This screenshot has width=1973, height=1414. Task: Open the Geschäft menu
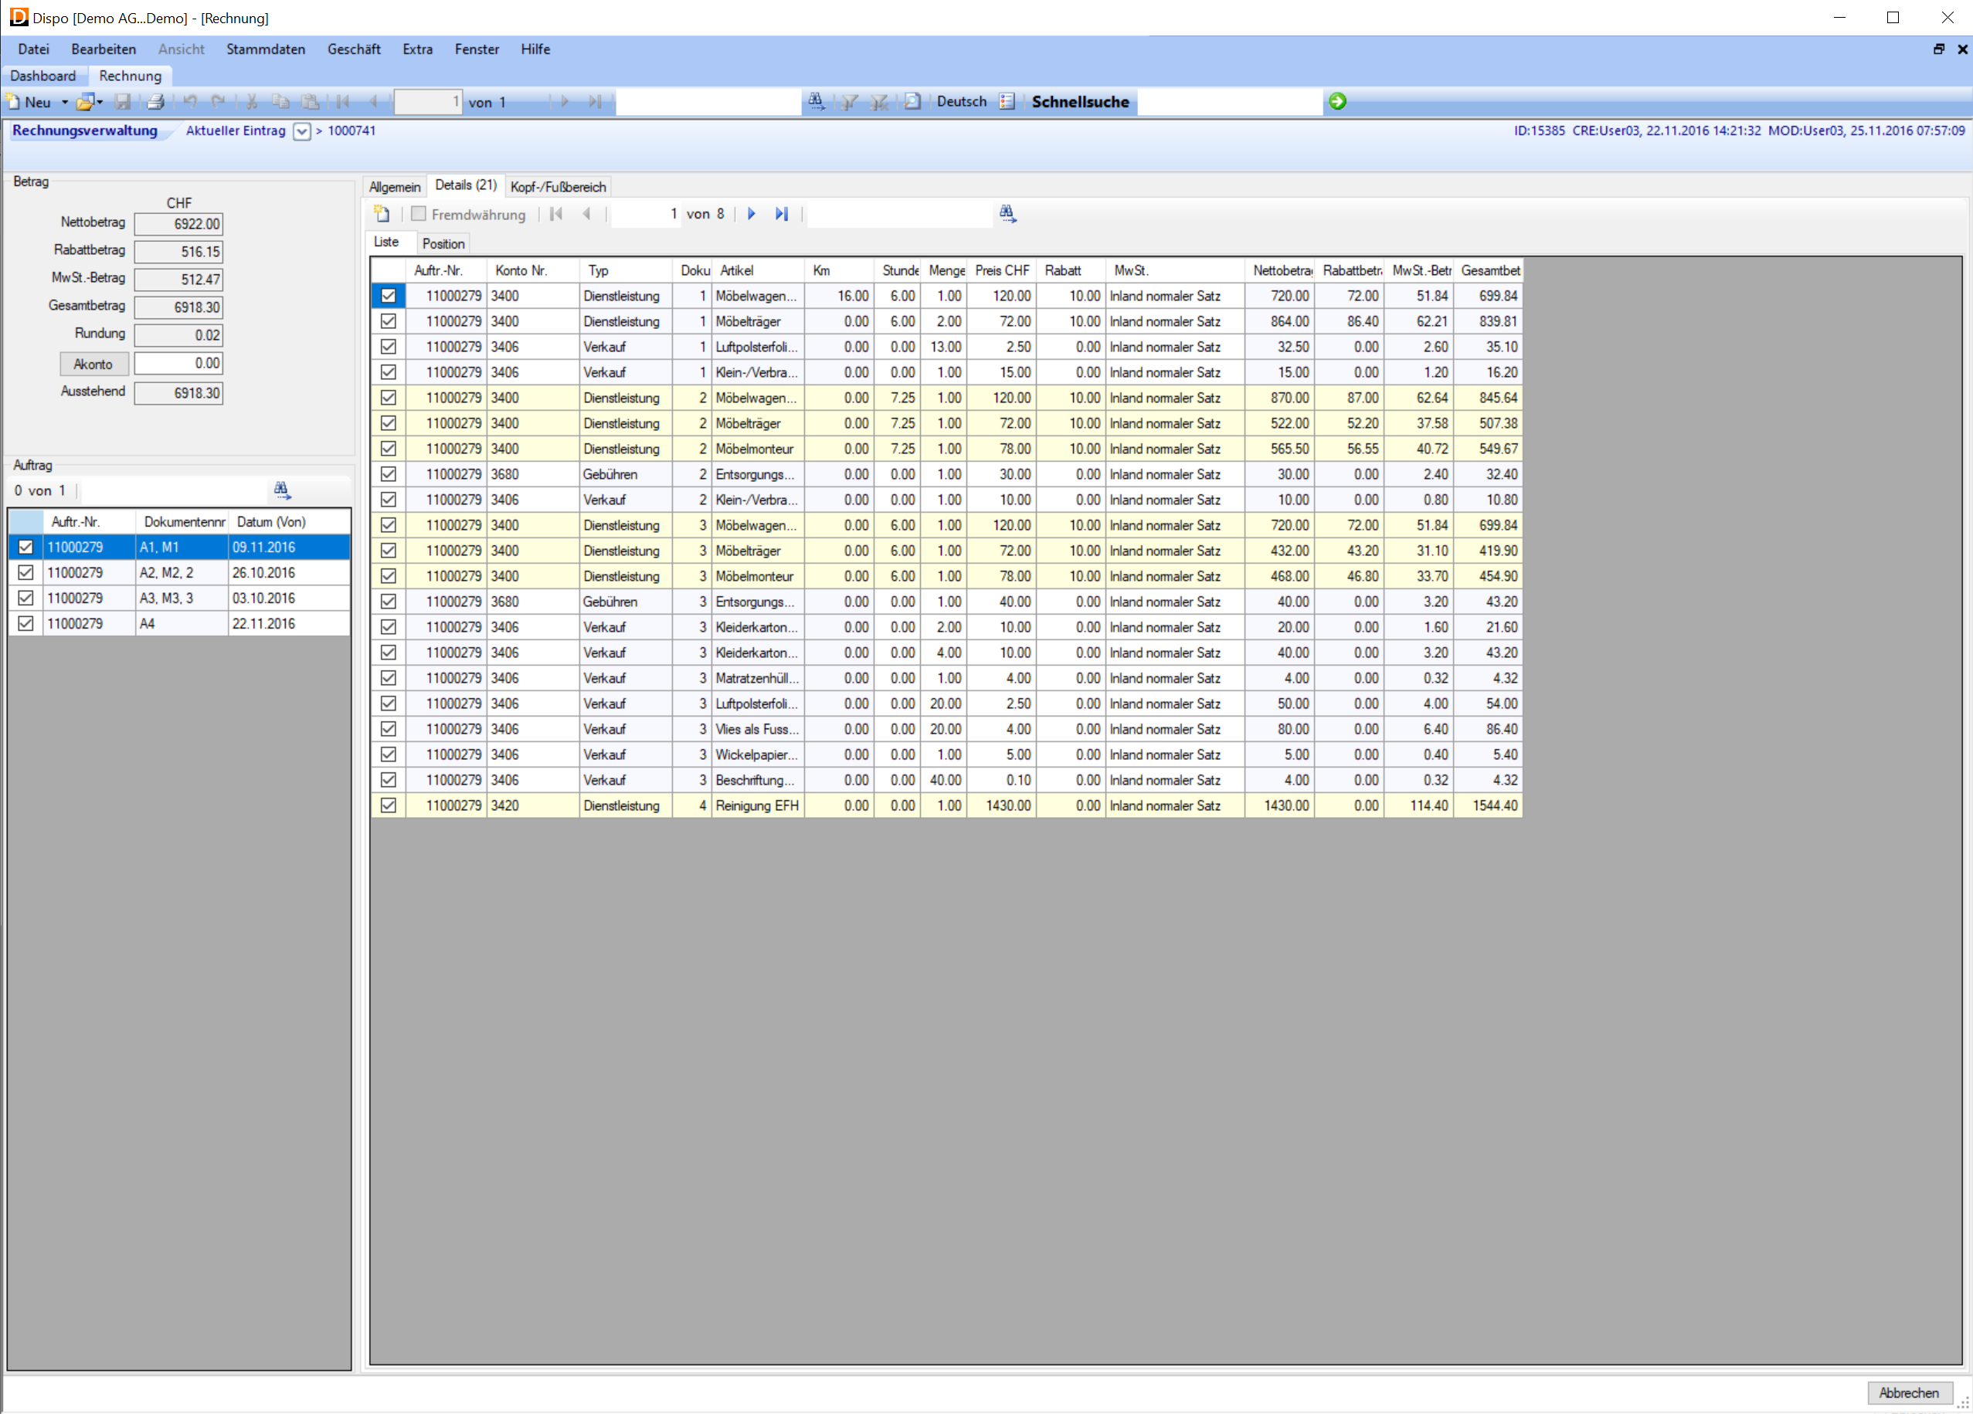point(354,49)
